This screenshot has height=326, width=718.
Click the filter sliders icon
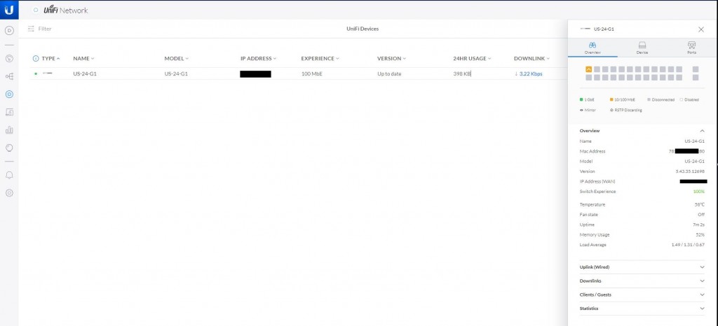coord(31,29)
